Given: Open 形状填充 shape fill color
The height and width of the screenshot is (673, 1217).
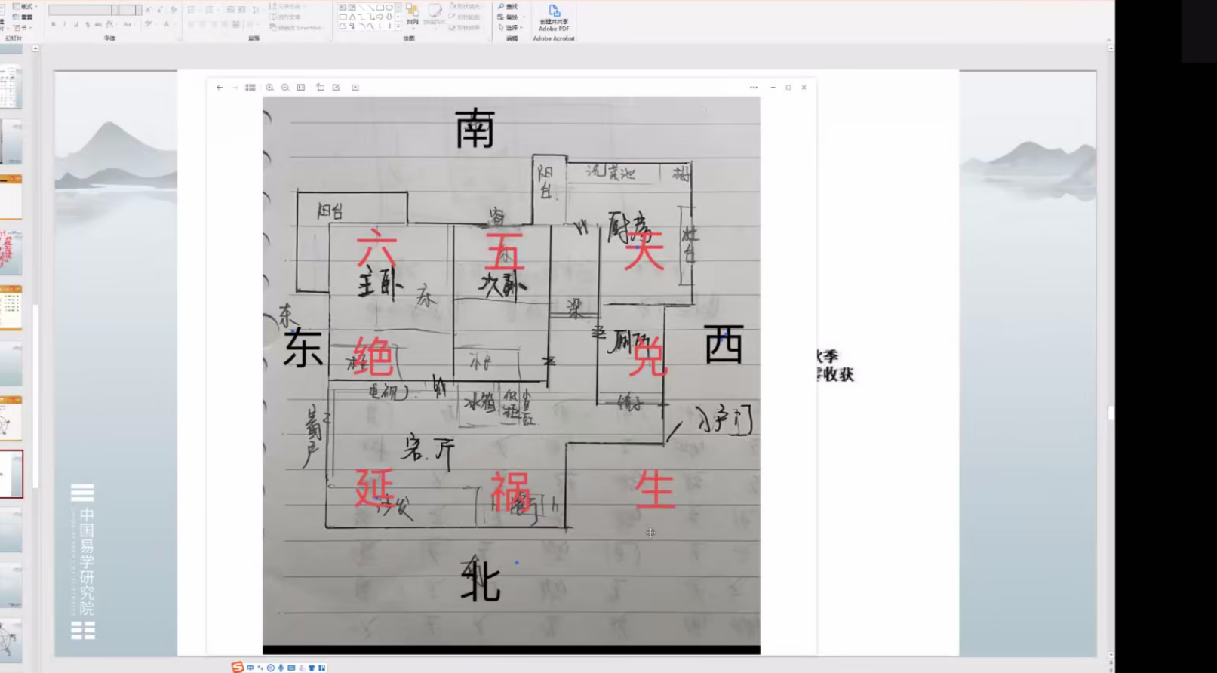Looking at the screenshot, I should pyautogui.click(x=465, y=6).
